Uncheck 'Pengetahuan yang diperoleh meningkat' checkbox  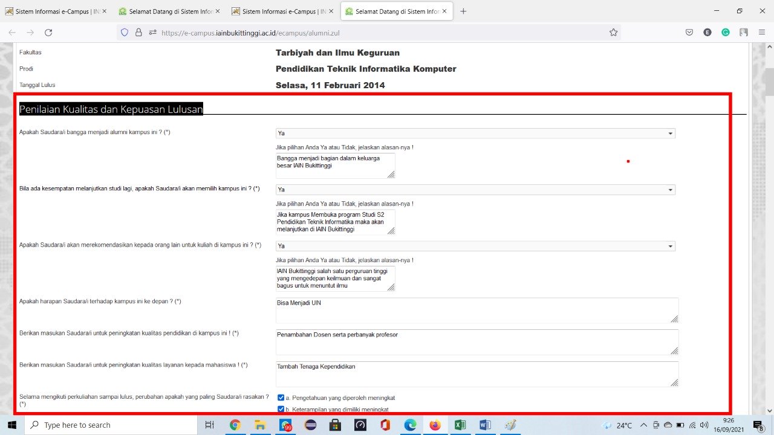(x=281, y=398)
